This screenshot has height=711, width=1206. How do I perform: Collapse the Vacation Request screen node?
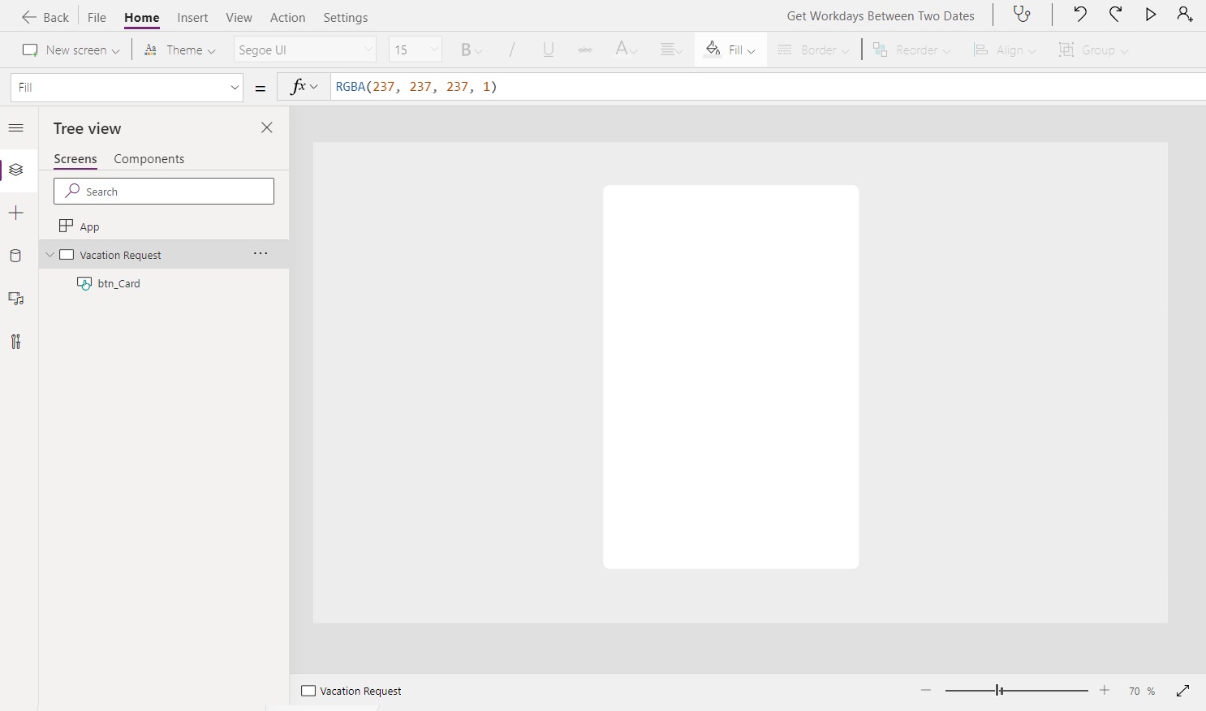[50, 255]
